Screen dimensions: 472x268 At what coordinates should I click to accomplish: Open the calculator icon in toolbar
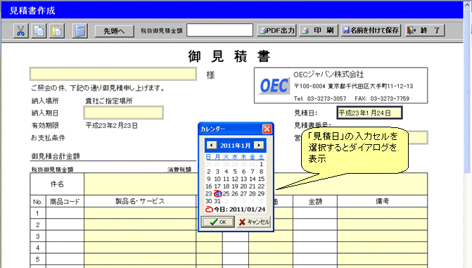pyautogui.click(x=79, y=31)
